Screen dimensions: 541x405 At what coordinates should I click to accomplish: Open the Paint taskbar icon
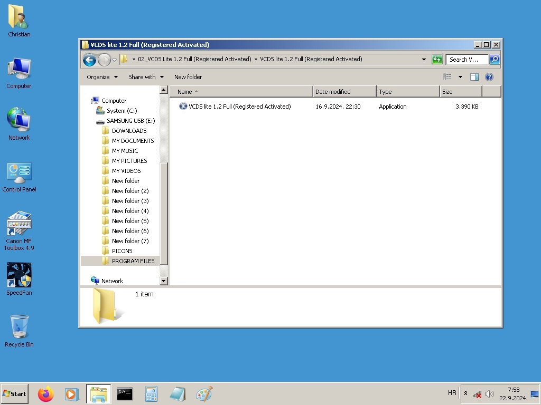pos(204,393)
